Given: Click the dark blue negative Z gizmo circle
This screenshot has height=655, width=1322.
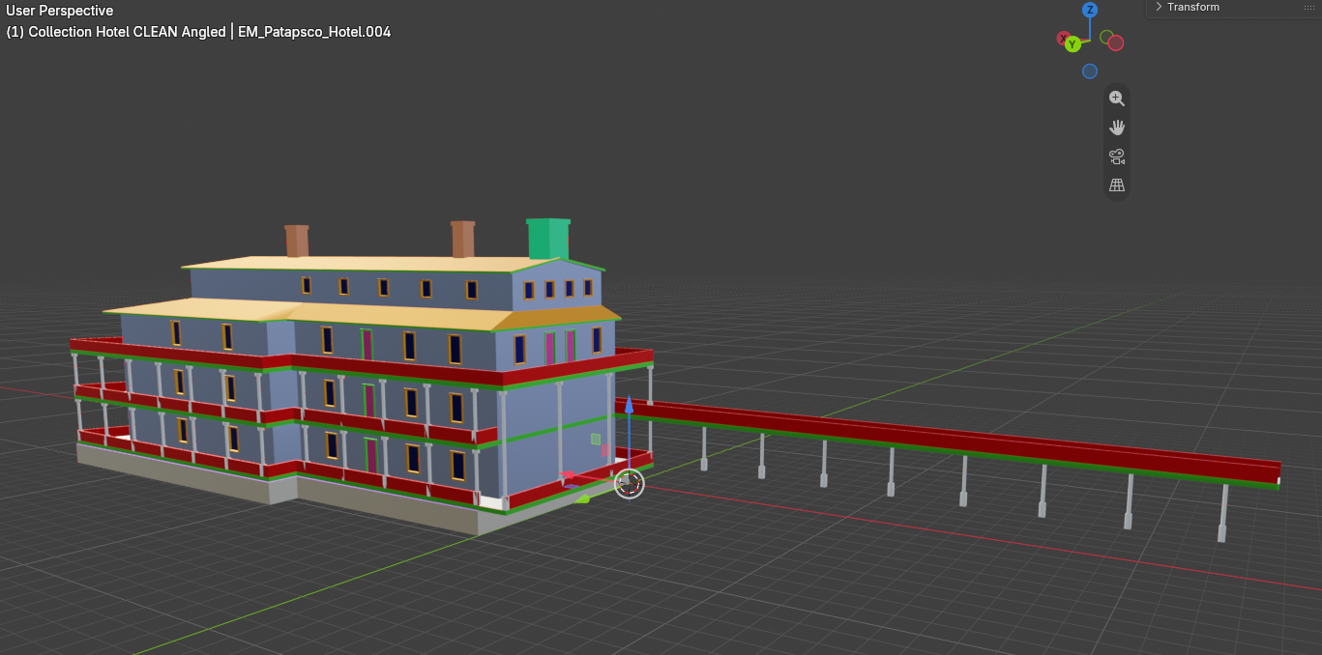Looking at the screenshot, I should pyautogui.click(x=1090, y=71).
